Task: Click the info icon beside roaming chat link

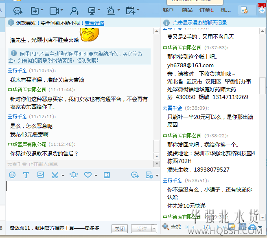Action: click(x=166, y=23)
